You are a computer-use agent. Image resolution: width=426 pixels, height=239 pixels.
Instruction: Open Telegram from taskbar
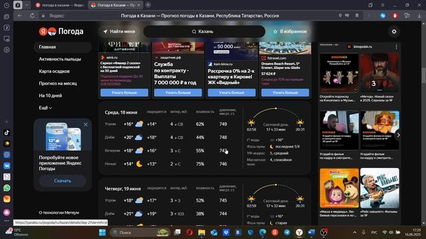pyautogui.click(x=287, y=232)
